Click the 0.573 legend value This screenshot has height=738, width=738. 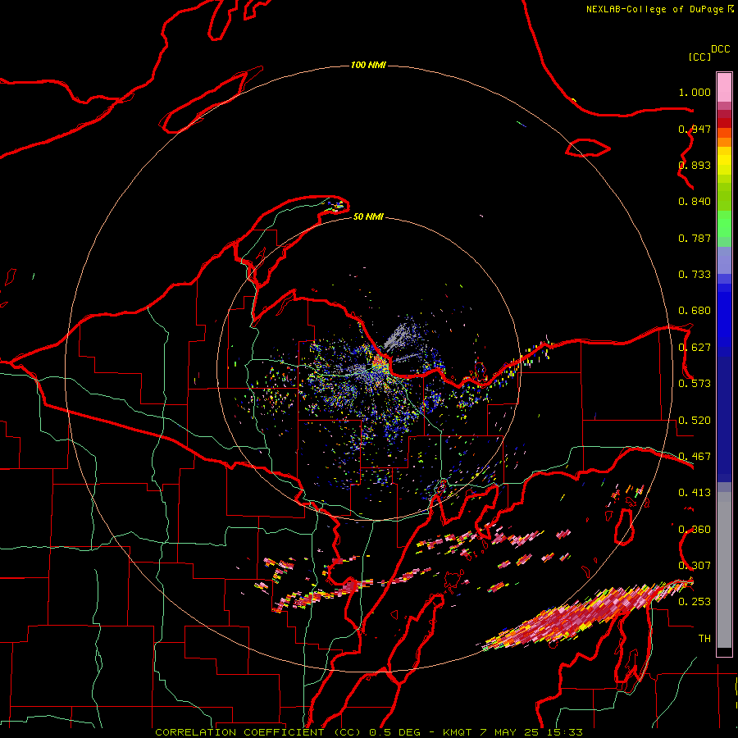click(695, 384)
